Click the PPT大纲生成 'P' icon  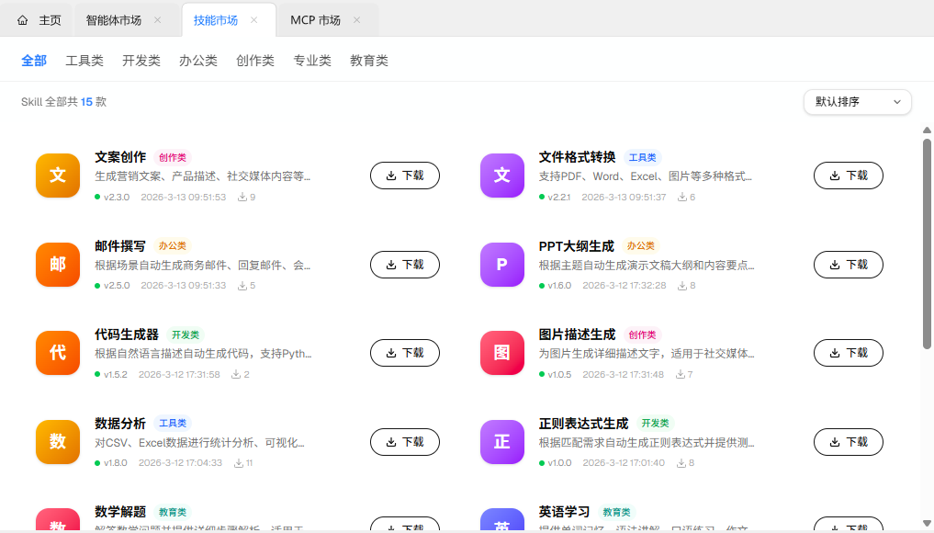coord(501,265)
